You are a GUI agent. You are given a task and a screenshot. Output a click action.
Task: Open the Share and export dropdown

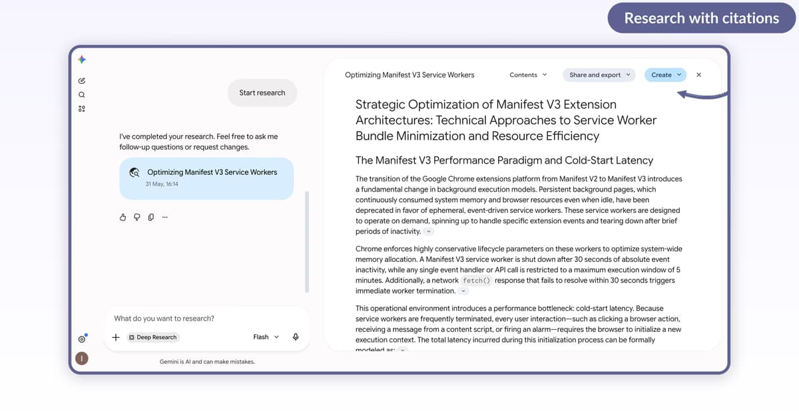point(599,75)
